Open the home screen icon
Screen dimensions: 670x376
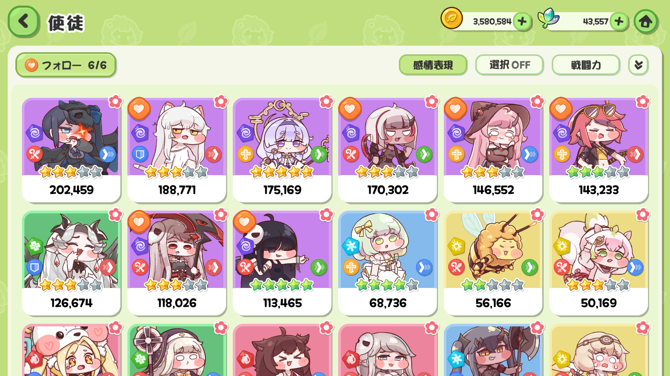tap(646, 22)
